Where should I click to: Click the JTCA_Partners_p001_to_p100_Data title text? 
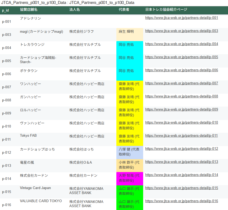point(68,3)
